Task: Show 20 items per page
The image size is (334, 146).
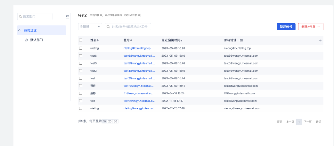Action: 110,121
